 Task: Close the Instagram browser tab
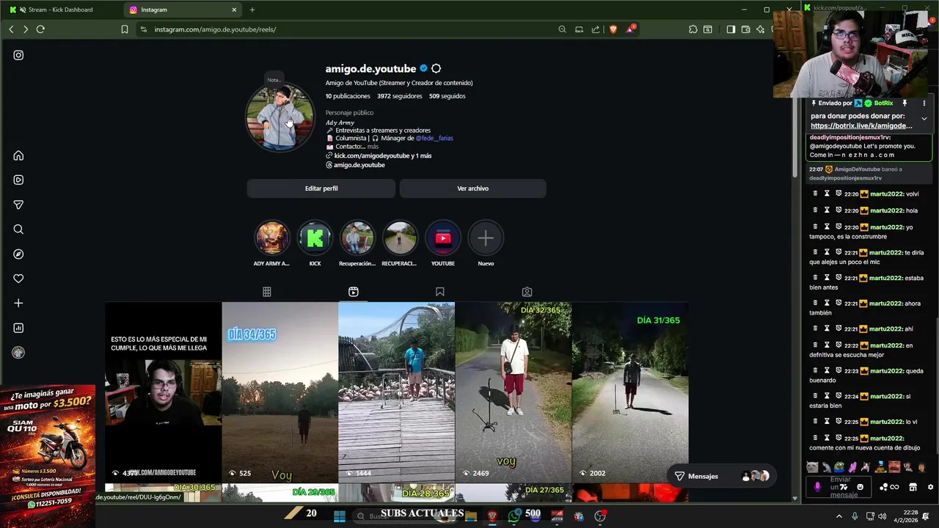point(234,10)
